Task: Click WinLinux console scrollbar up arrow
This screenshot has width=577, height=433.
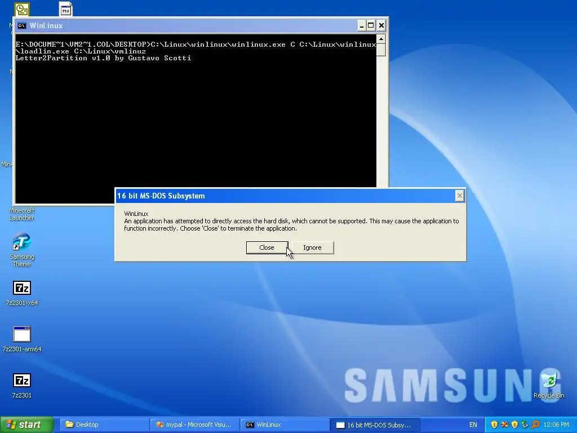Action: pos(381,39)
